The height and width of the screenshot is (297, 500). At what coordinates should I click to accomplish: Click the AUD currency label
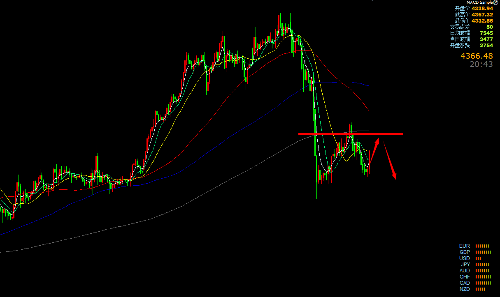(x=465, y=271)
